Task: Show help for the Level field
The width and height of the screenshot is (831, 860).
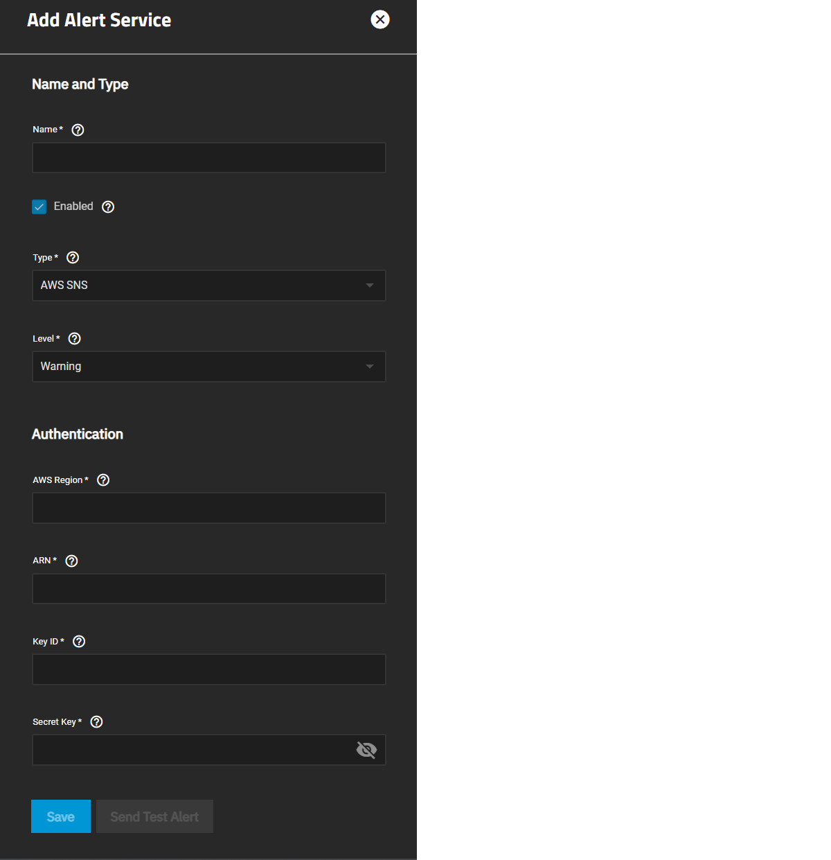Action: pos(75,339)
